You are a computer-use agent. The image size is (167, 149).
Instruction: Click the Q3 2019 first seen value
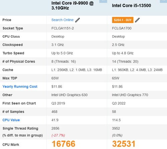pyautogui.click(x=58, y=103)
